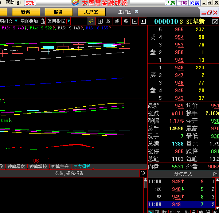Open the 图组合 dropdown arrow
Image resolution: width=219 pixels, height=213 pixels.
pos(16,21)
